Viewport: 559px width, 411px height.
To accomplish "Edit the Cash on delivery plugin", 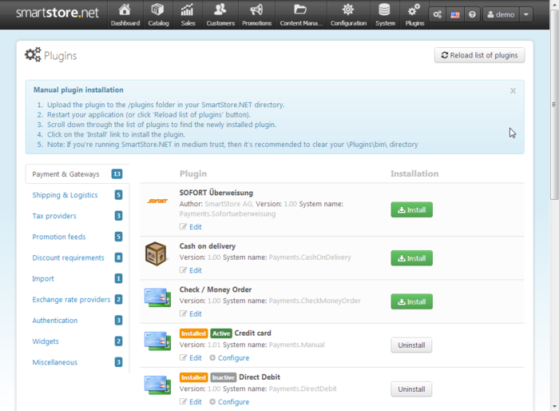I will click(x=191, y=270).
